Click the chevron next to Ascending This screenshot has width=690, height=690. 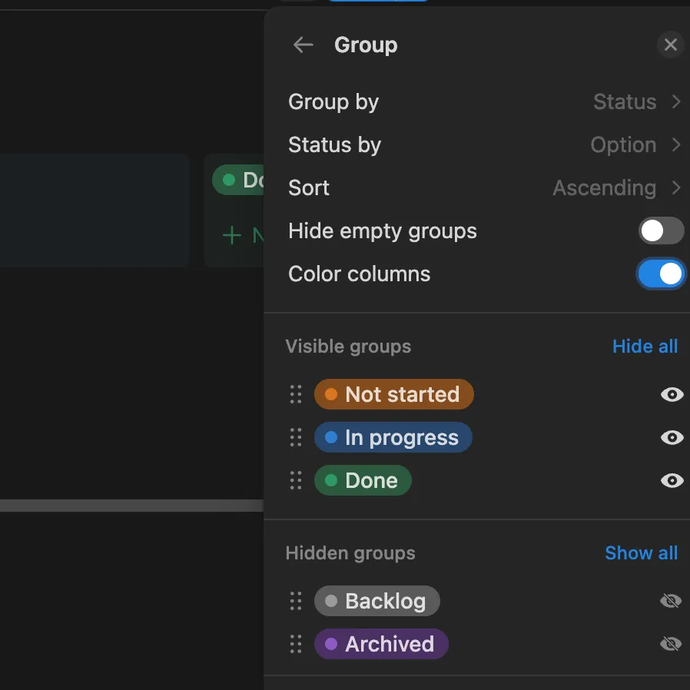coord(676,188)
